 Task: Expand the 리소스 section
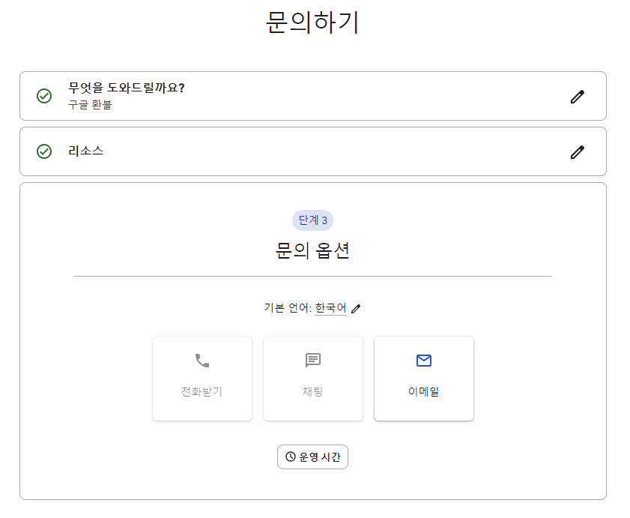(315, 151)
